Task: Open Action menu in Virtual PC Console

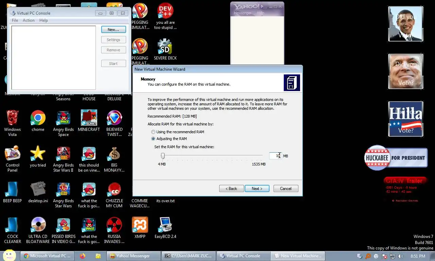Action: (x=29, y=20)
